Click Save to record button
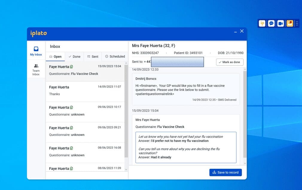Image resolution: width=302 pixels, height=190 pixels. [x=225, y=172]
